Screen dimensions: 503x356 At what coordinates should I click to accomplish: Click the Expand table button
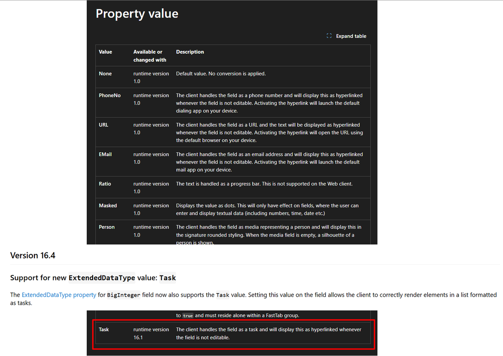coord(346,36)
